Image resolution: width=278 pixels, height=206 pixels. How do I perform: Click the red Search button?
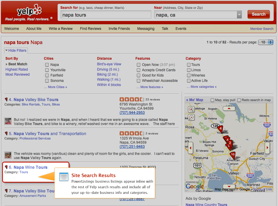tap(259, 14)
